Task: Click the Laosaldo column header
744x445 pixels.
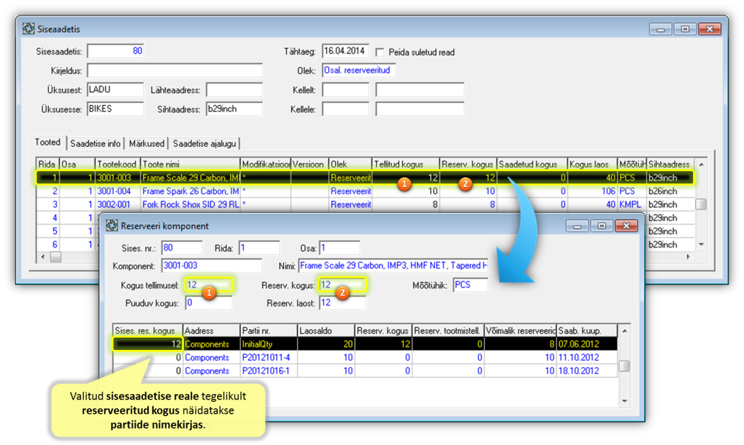Action: coord(326,330)
